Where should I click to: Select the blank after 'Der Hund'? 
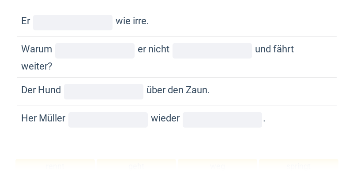point(104,92)
